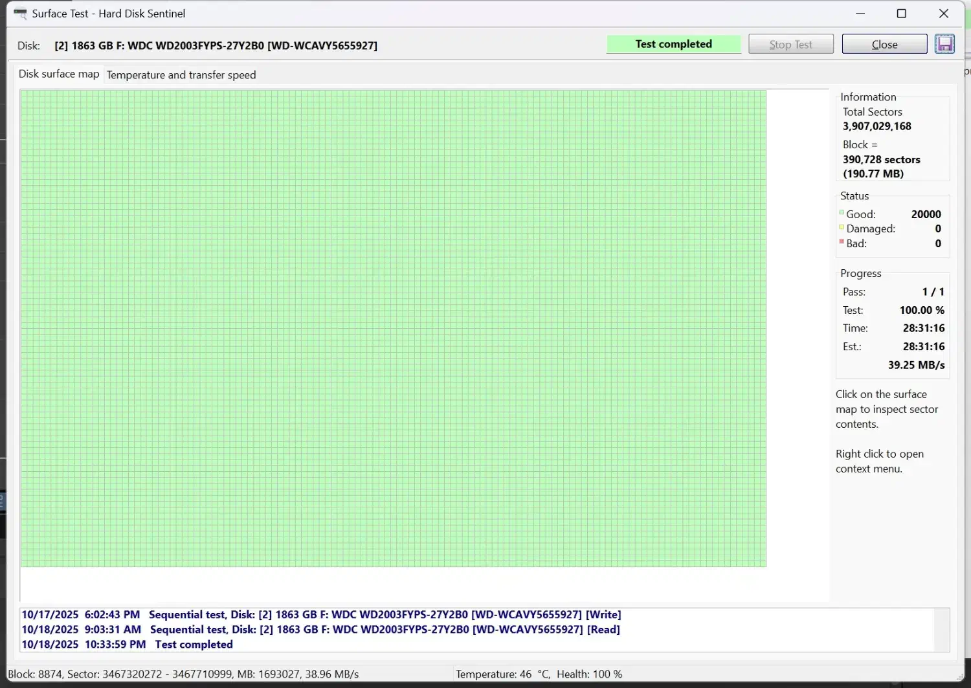Click the green Test completed status banner

point(673,44)
